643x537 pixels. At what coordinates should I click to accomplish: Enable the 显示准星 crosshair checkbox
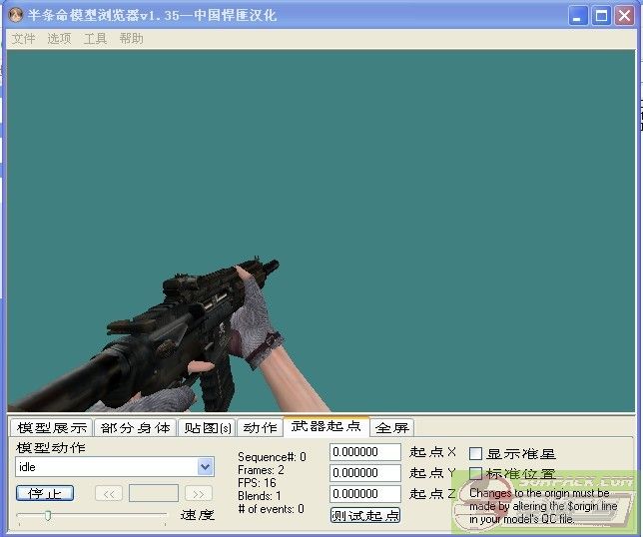point(476,453)
